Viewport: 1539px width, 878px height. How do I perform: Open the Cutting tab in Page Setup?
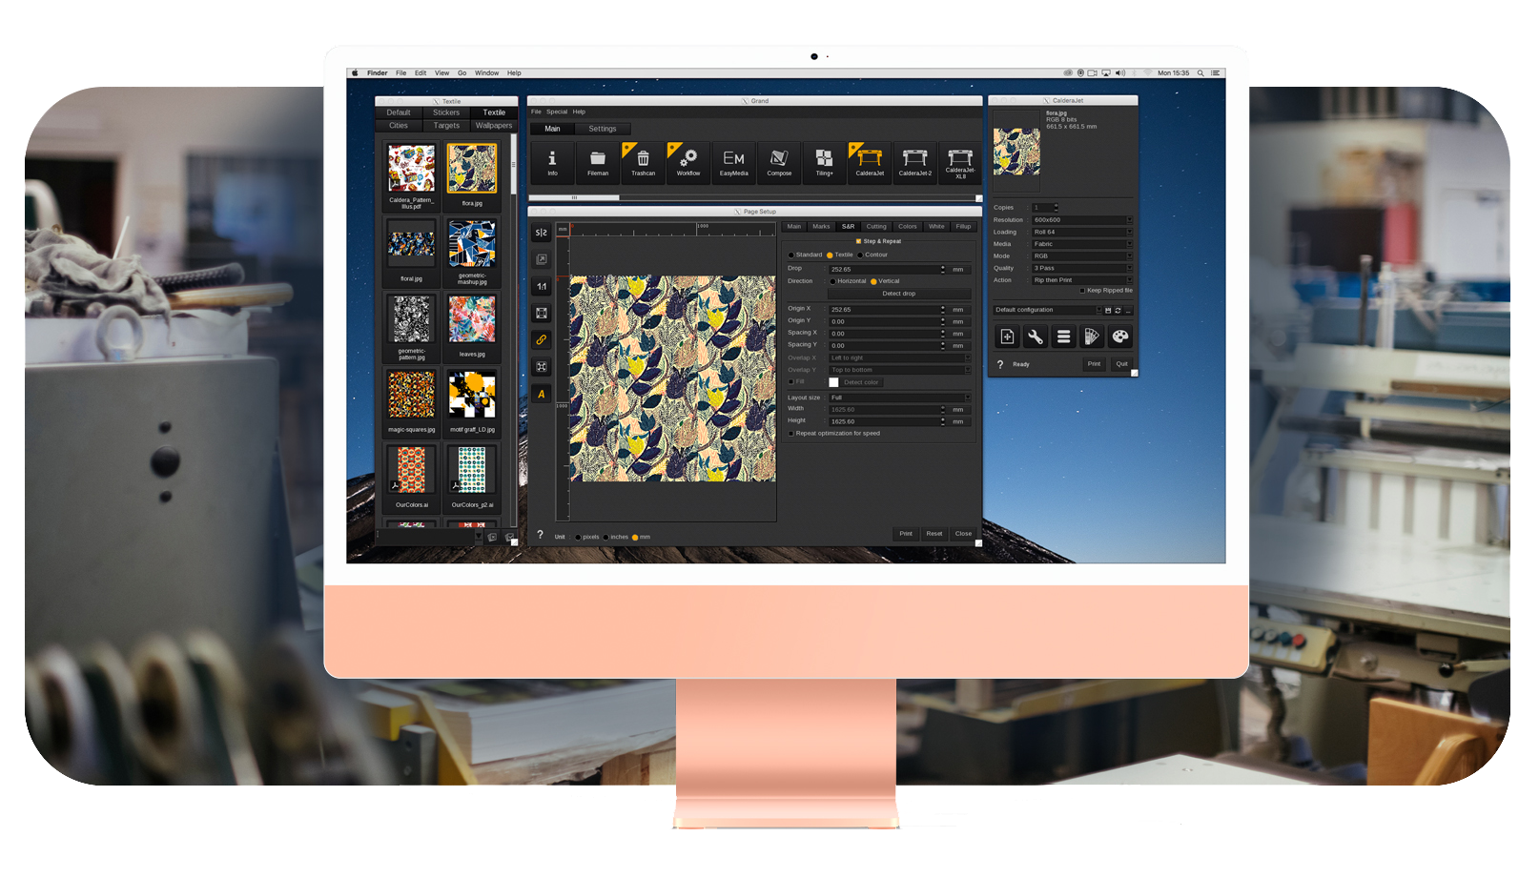(x=877, y=227)
